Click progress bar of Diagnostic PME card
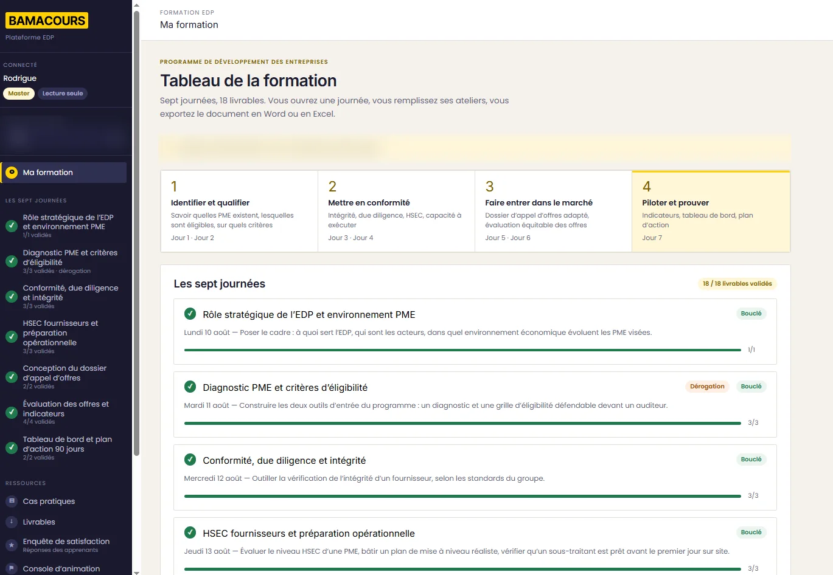This screenshot has height=575, width=833. click(462, 423)
